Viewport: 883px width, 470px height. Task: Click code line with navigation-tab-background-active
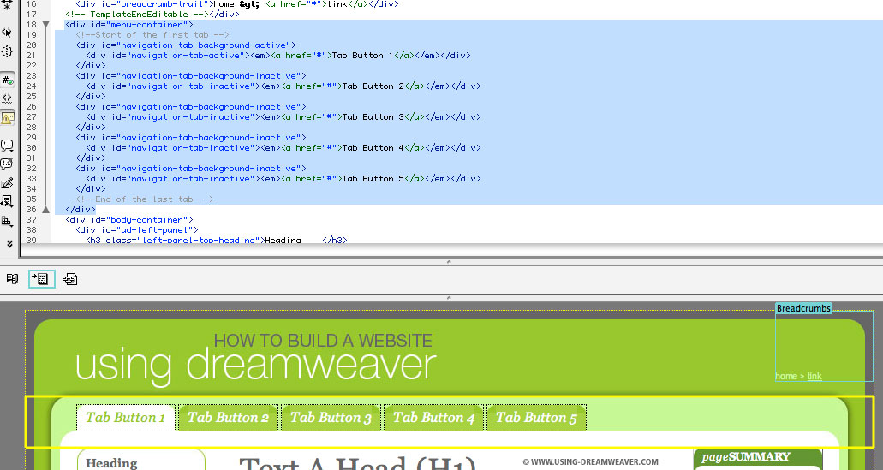pos(185,45)
